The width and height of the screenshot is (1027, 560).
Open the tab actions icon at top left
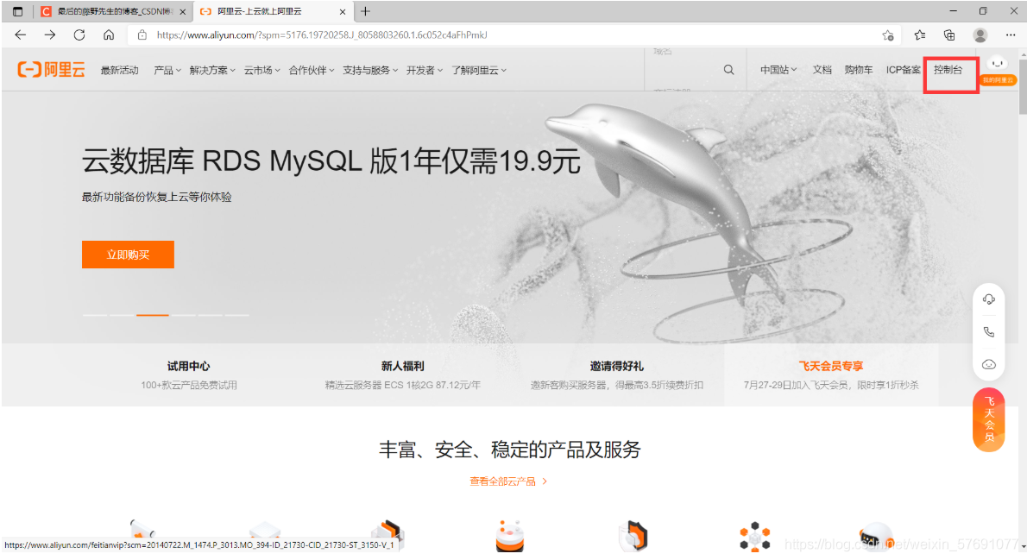pyautogui.click(x=17, y=12)
